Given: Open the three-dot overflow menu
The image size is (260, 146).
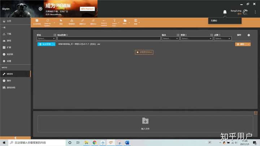Looking at the screenshot, I should [x=255, y=12].
